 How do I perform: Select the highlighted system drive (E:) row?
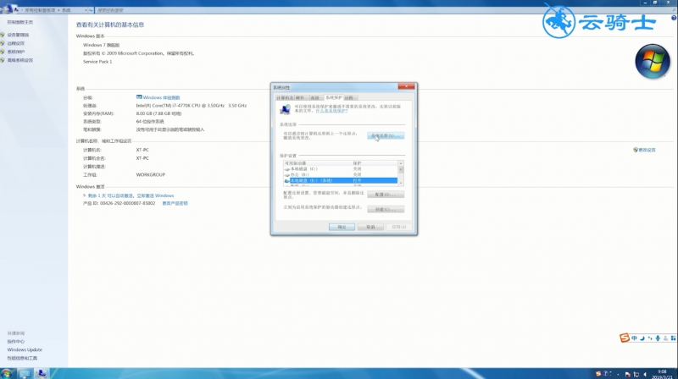341,180
